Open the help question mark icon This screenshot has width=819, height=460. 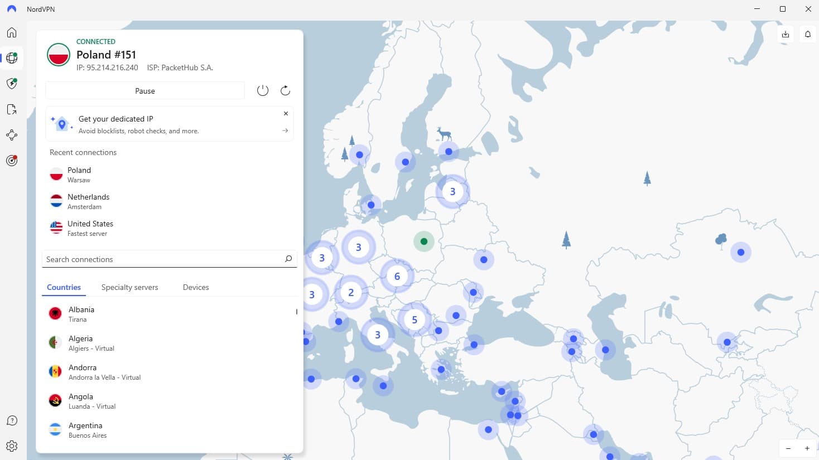pos(12,420)
